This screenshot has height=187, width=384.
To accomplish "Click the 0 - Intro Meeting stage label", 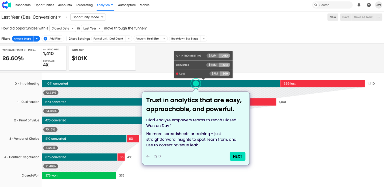I will [27, 84].
